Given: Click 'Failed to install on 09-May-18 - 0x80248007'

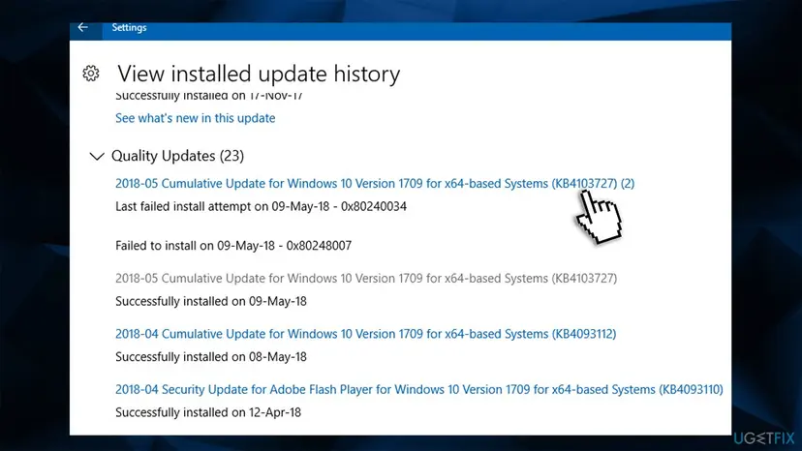Looking at the screenshot, I should (233, 246).
